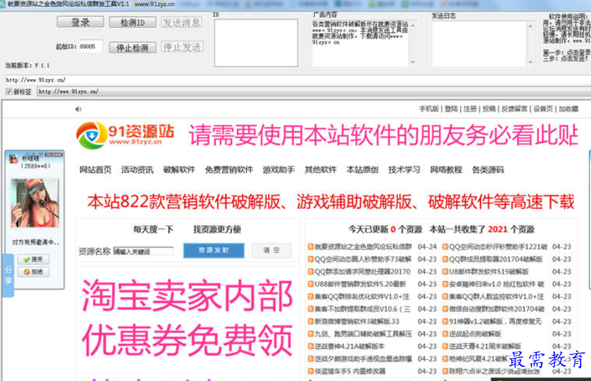Open the 投稿 link
The image size is (591, 381).
click(x=489, y=108)
